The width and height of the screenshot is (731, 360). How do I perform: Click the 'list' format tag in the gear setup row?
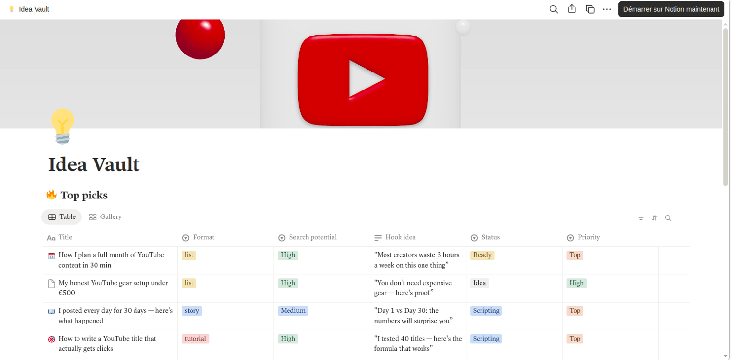click(x=189, y=283)
